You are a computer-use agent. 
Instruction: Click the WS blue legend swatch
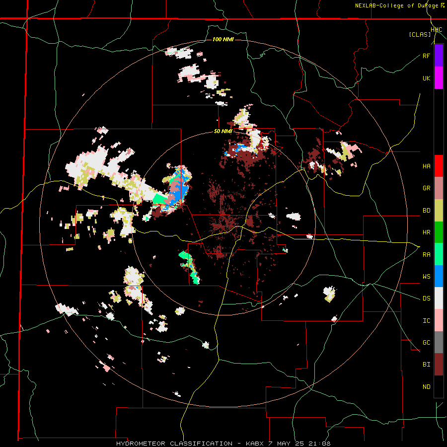point(439,276)
